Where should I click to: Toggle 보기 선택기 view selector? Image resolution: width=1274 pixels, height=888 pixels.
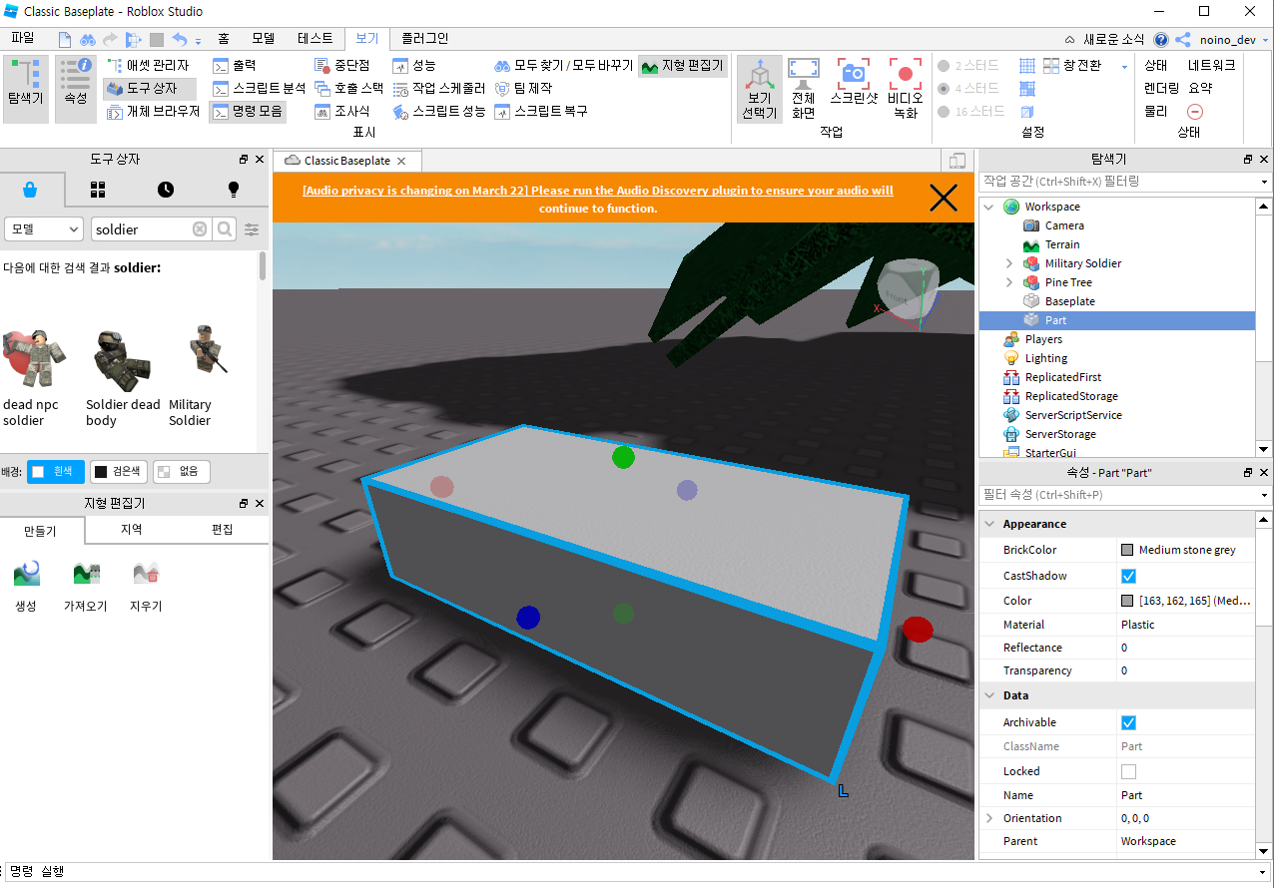760,89
